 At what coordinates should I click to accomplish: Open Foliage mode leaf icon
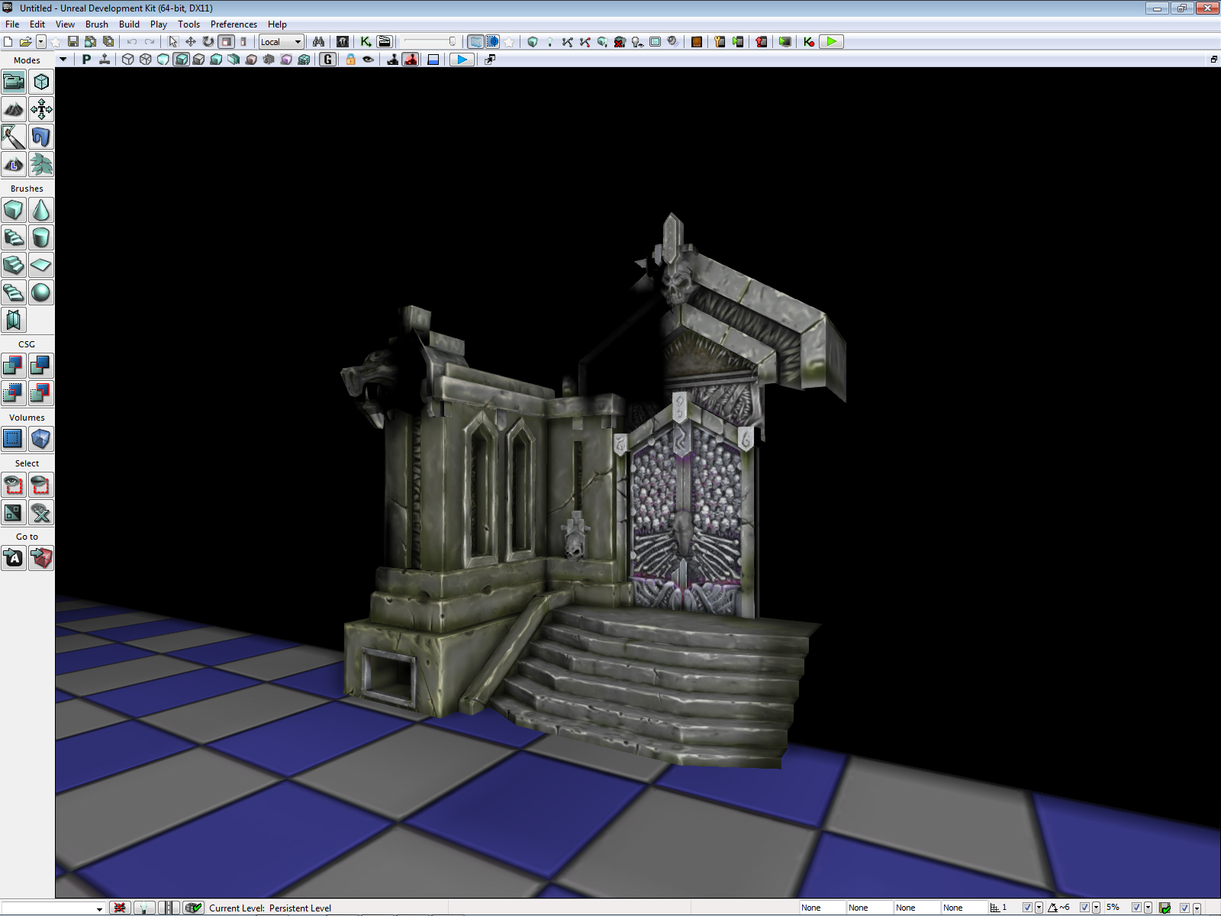point(41,164)
